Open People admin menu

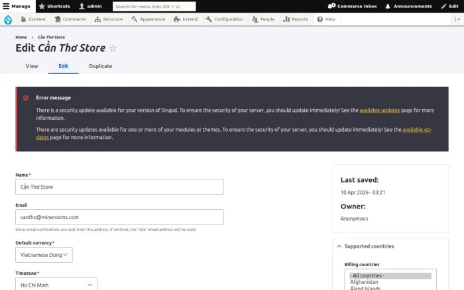[263, 19]
